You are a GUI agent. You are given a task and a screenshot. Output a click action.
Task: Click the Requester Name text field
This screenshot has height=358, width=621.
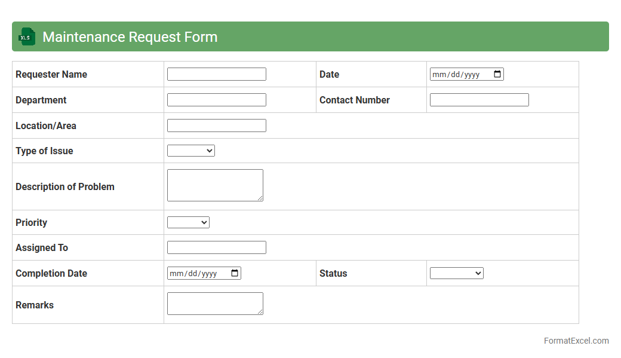(x=216, y=74)
